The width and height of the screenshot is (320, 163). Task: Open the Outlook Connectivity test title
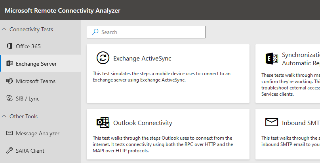(143, 123)
